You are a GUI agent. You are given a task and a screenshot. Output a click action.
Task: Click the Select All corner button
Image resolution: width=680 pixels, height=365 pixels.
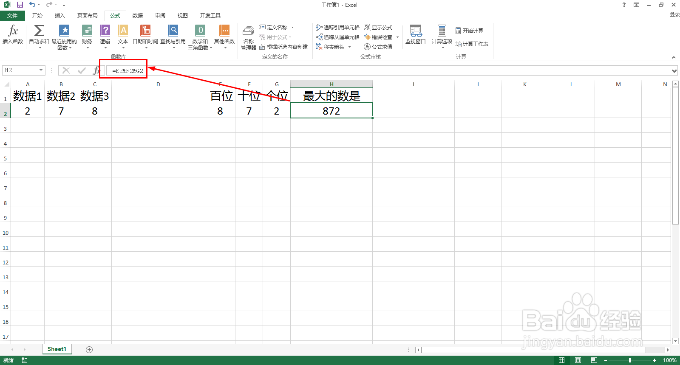[x=5, y=84]
